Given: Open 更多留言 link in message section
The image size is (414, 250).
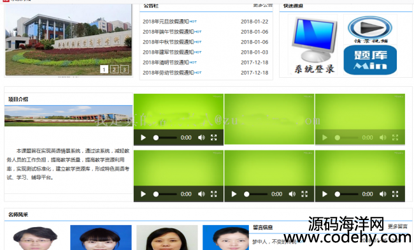Looking at the screenshot, I should (397, 226).
